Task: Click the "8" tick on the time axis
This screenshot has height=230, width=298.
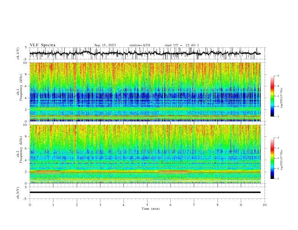Action: click(217, 205)
